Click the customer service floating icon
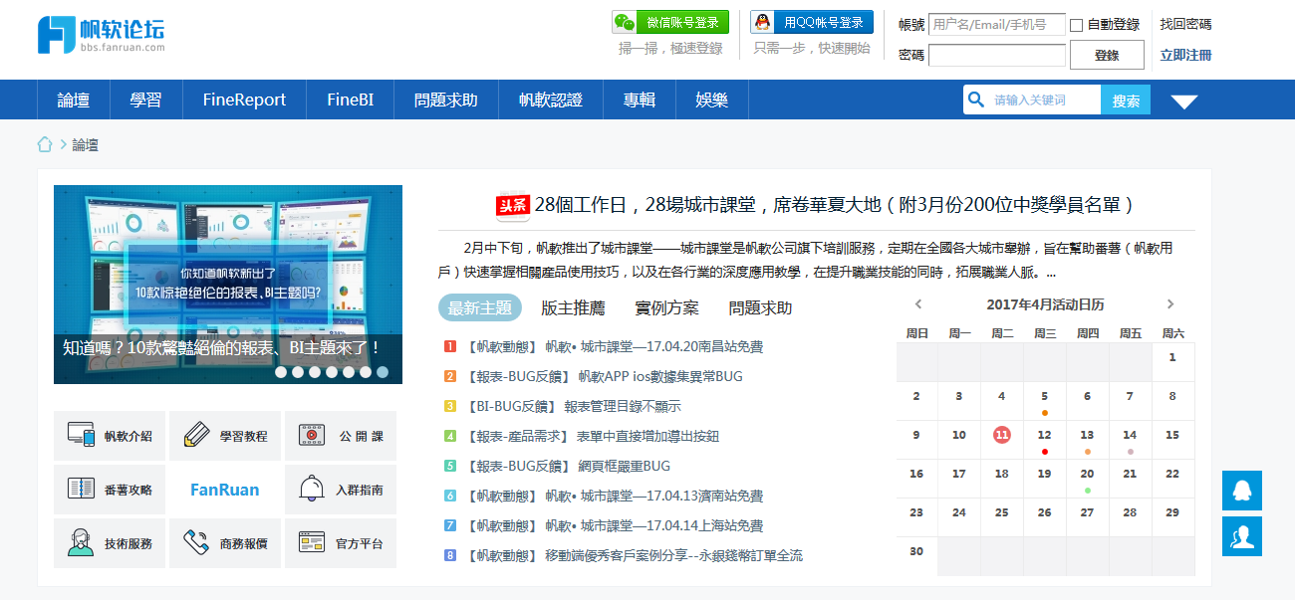The image size is (1295, 600). point(1242,536)
